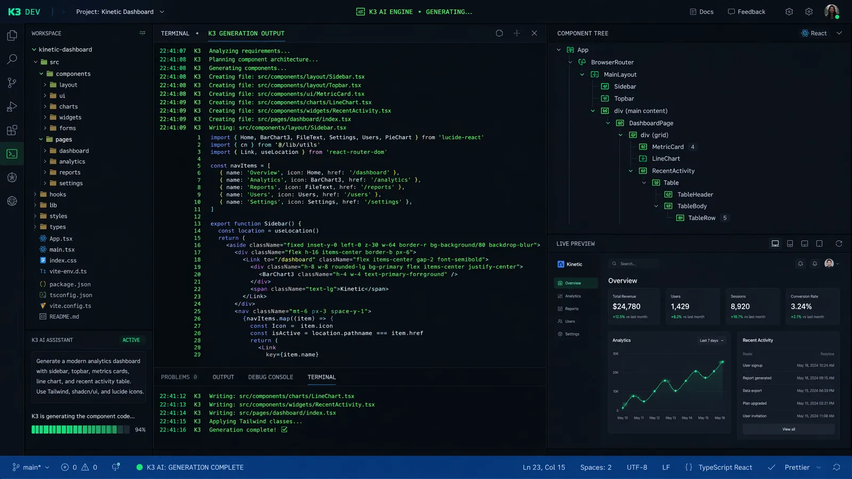852x479 pixels.
Task: Select the active Terminal icon in activity bar
Action: (x=12, y=154)
